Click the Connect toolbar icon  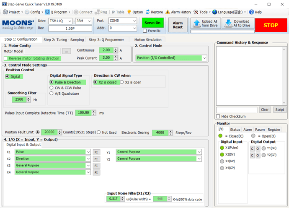pyautogui.click(x=76, y=12)
